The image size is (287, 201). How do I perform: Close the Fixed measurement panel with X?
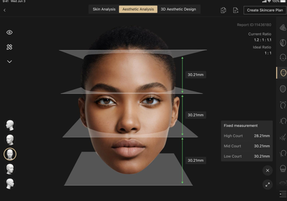point(267,170)
